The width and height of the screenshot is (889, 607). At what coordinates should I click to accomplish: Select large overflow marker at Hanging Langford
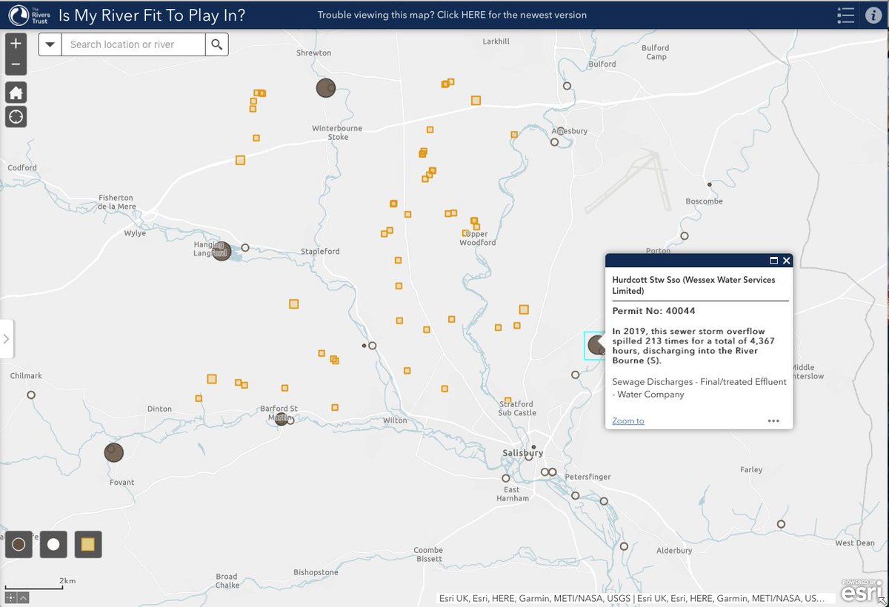pyautogui.click(x=222, y=252)
